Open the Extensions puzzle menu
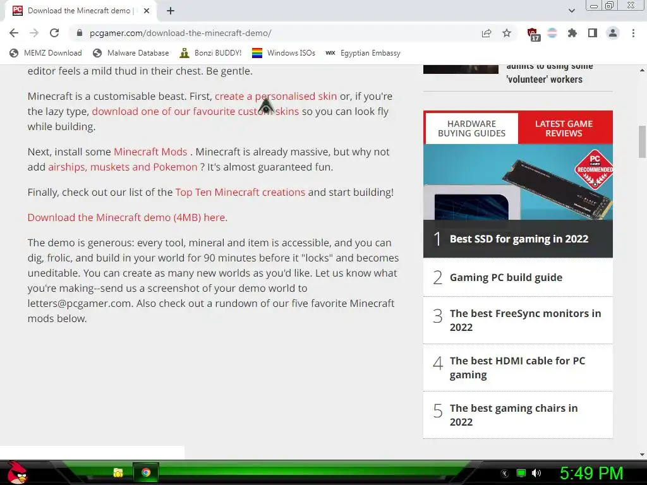The image size is (647, 485). point(572,33)
